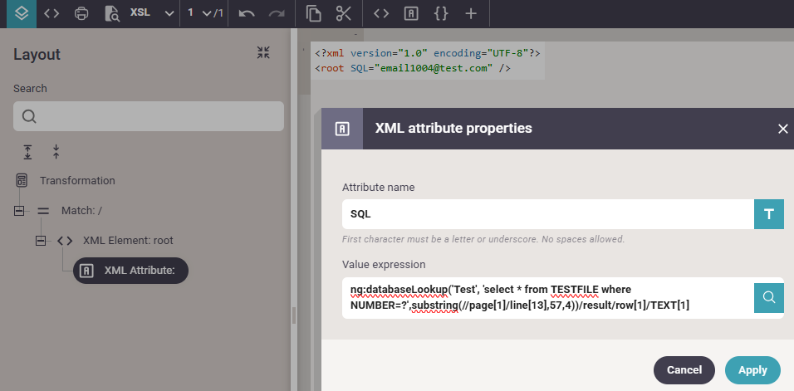Collapse the Match: / tree node
This screenshot has width=794, height=391.
(19, 211)
